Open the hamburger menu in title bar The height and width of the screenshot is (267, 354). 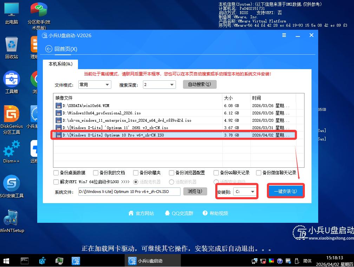[x=284, y=35]
